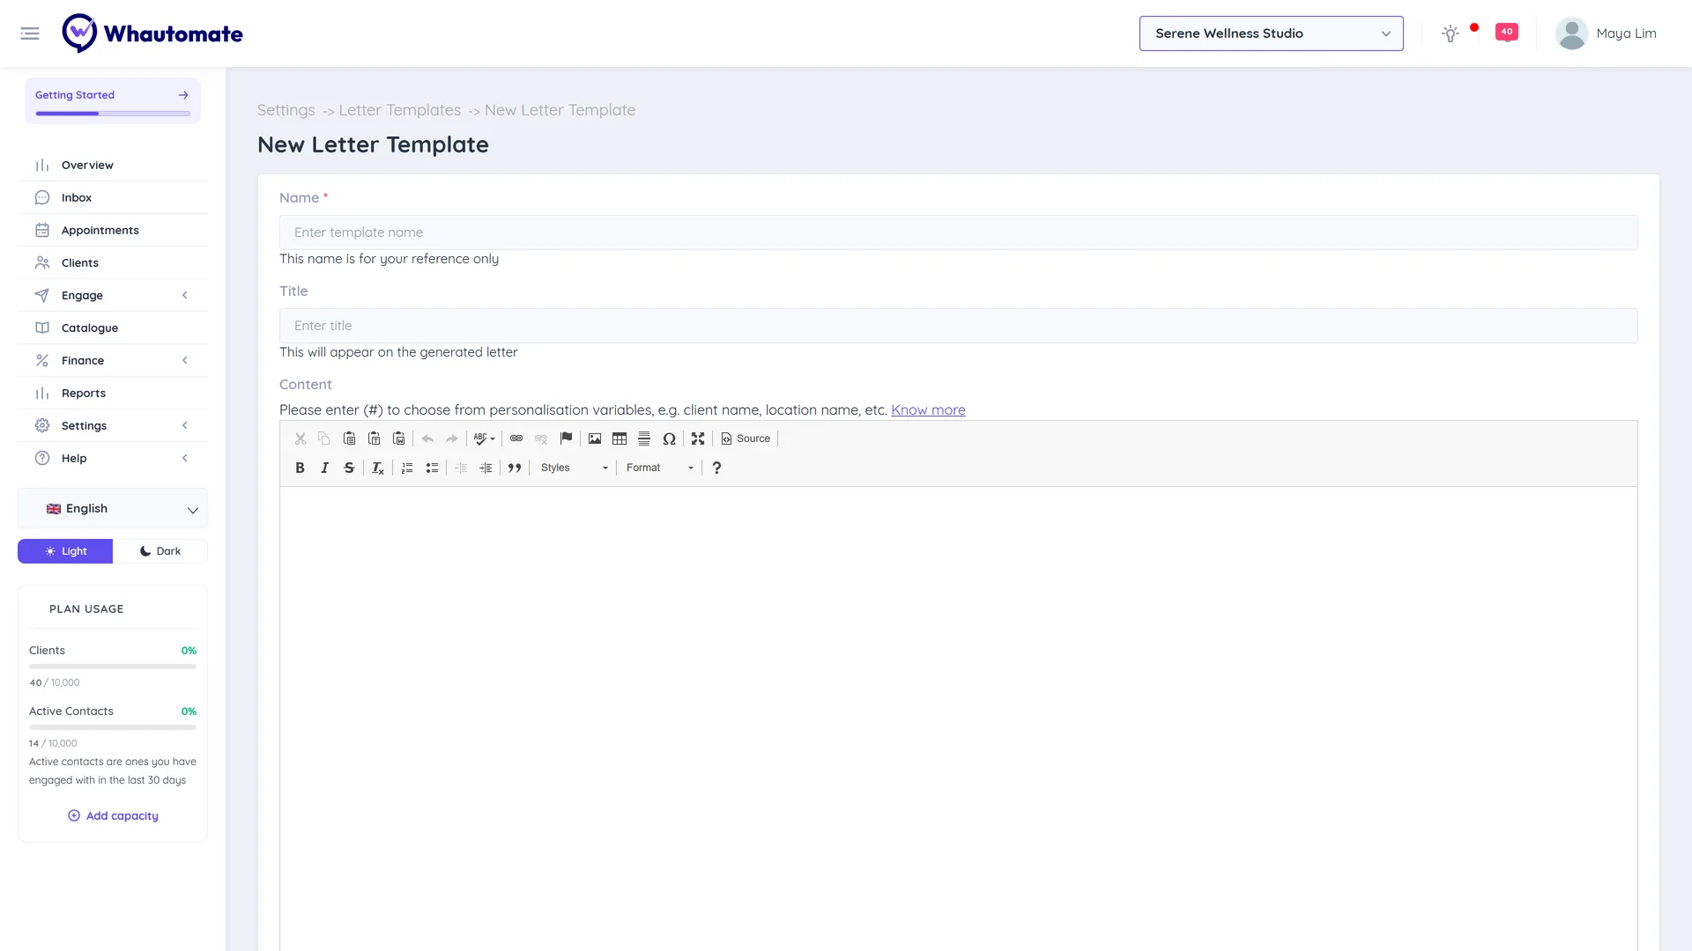Image resolution: width=1692 pixels, height=951 pixels.
Task: Expand the Finance submenu
Action: pos(113,360)
